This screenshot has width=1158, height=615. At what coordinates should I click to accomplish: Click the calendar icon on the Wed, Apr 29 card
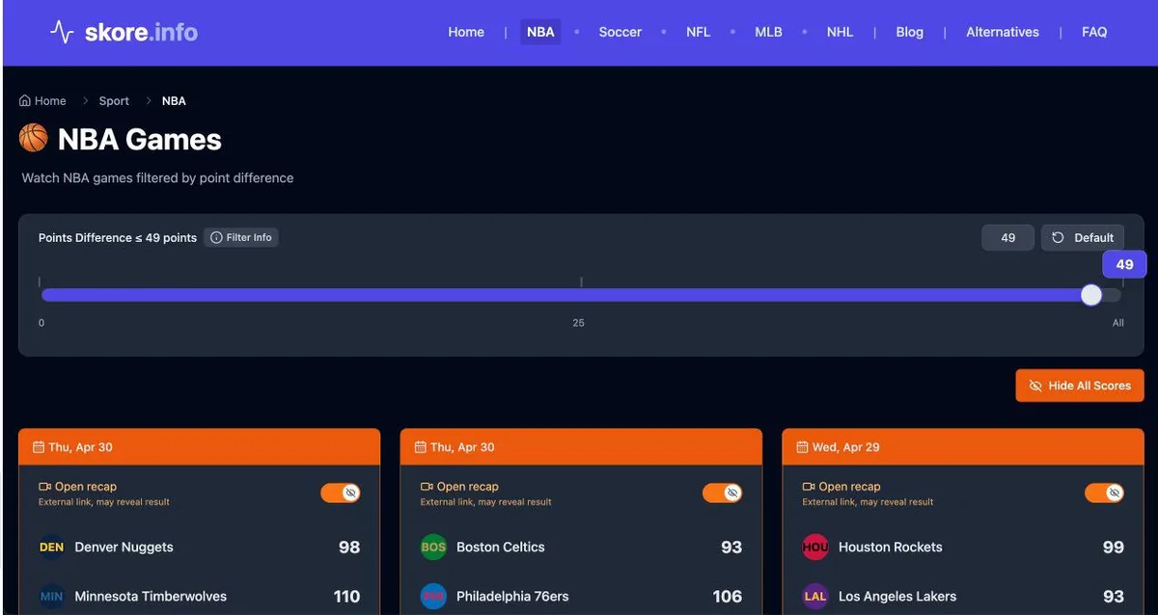803,447
